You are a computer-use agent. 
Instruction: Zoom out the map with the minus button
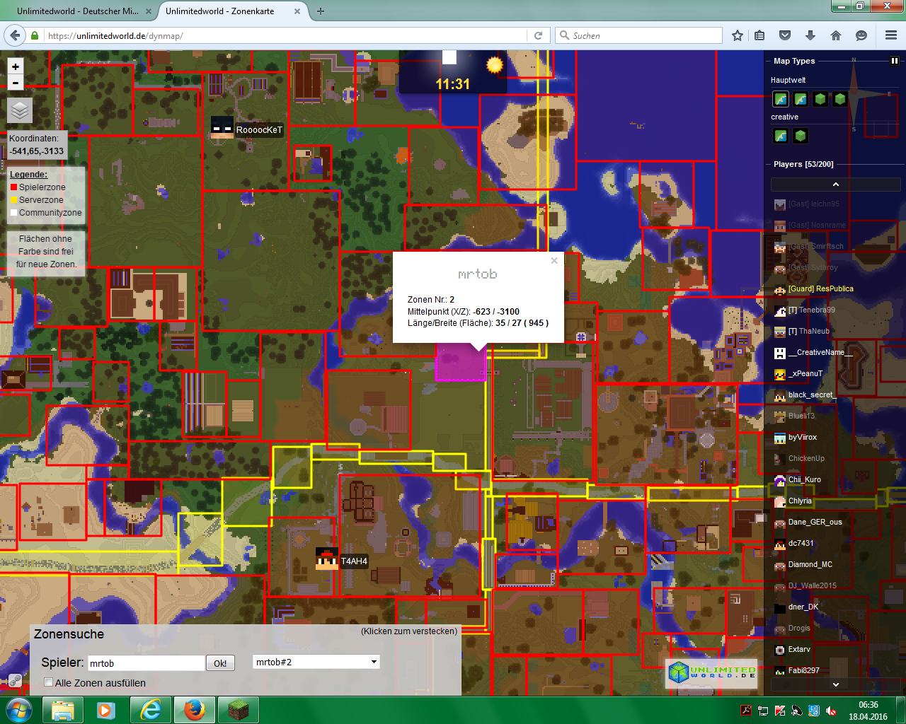tap(16, 83)
